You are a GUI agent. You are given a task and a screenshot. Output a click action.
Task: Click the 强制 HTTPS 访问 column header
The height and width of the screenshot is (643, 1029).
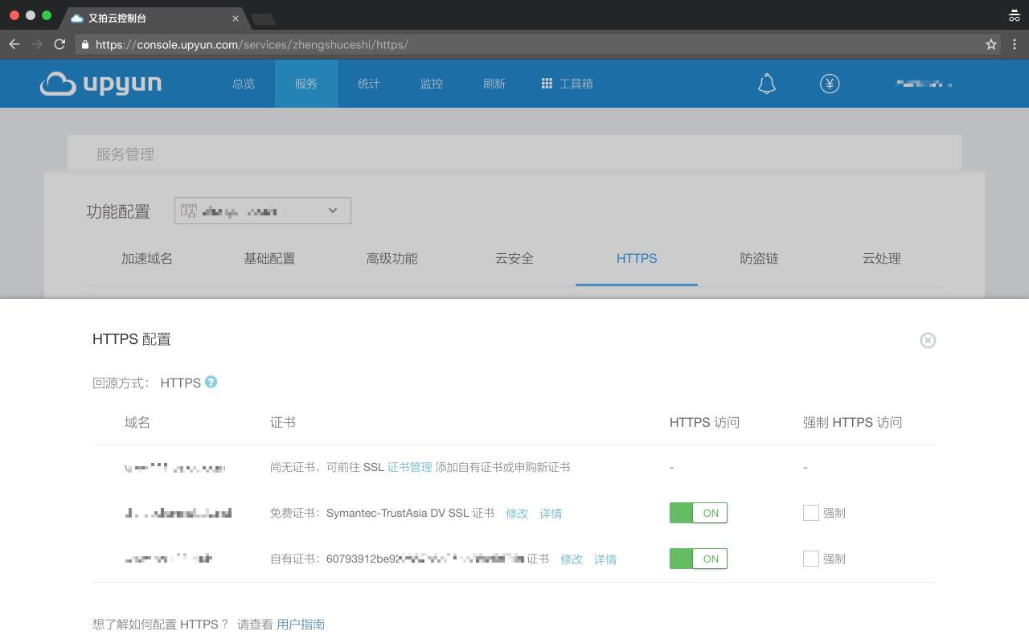tap(852, 422)
